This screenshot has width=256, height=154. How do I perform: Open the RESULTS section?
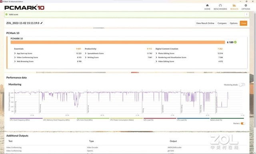tap(234, 7)
